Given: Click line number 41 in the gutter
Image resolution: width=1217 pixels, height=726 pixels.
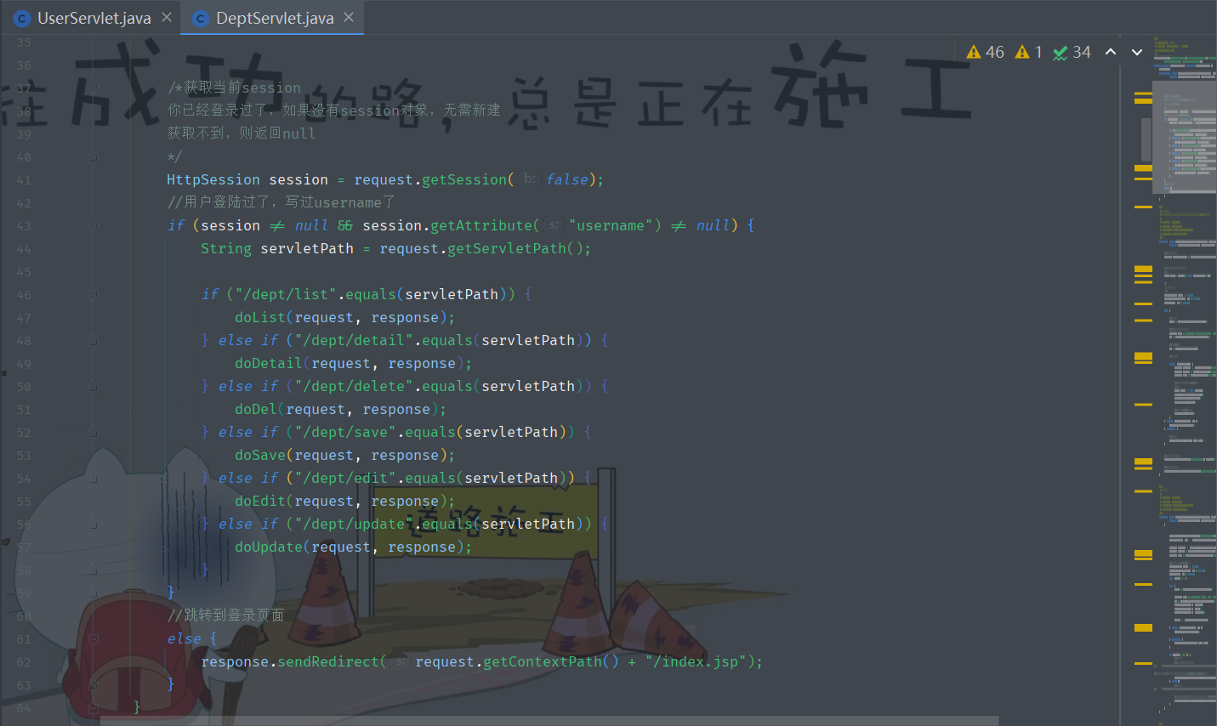Looking at the screenshot, I should (x=23, y=180).
